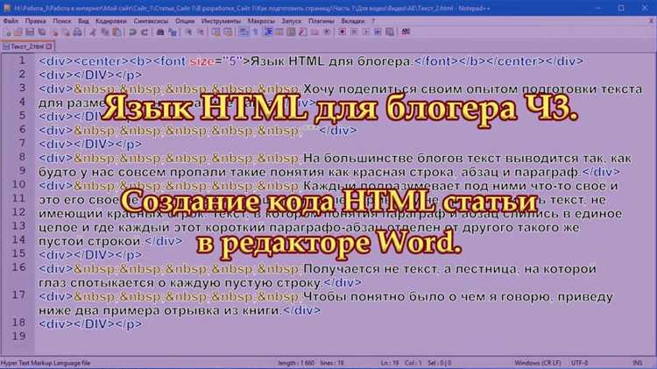Toggle the indent guide toolbar icon
The height and width of the screenshot is (369, 657).
point(267,32)
